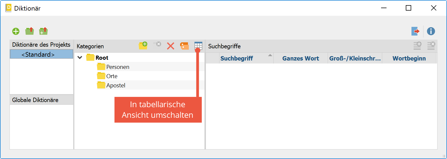Click the Globale Diktionäre section header
The width and height of the screenshot is (447, 159).
click(x=41, y=100)
